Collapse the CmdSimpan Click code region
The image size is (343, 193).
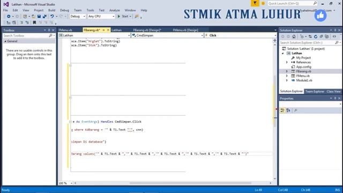click(70, 122)
